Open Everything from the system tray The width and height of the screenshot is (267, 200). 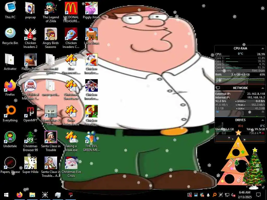coord(214,195)
